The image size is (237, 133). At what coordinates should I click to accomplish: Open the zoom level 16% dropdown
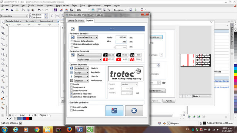pyautogui.click(x=89, y=10)
